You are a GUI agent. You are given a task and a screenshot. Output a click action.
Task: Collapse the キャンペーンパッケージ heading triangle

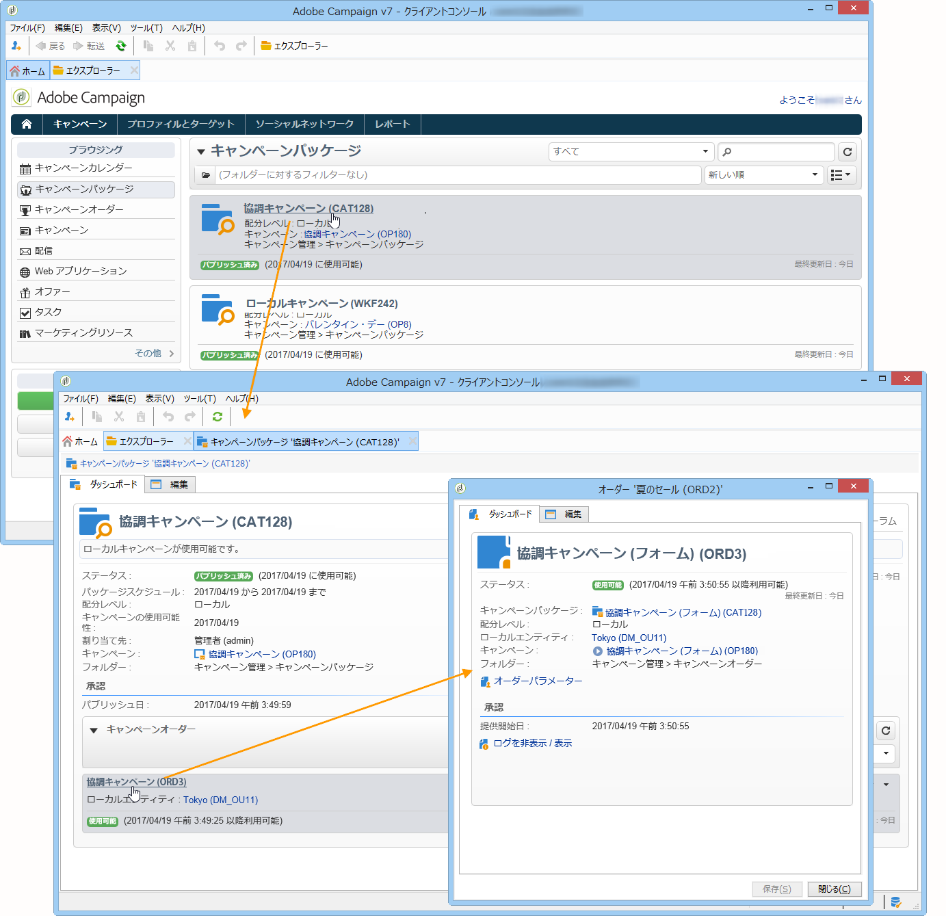[201, 152]
